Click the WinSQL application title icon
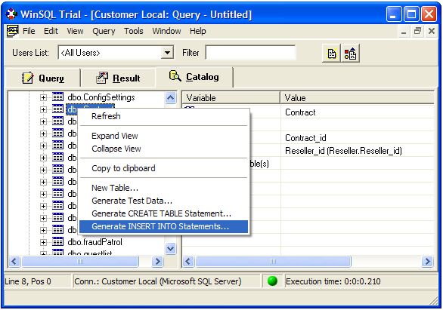 click(11, 14)
